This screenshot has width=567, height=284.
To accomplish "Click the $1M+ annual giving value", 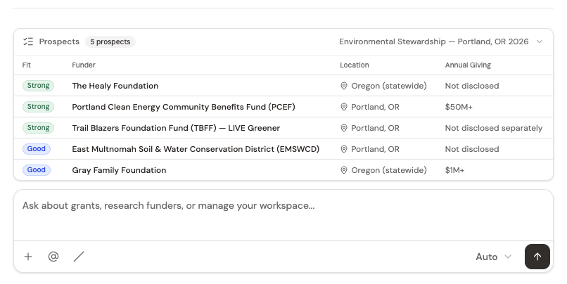I will [454, 170].
